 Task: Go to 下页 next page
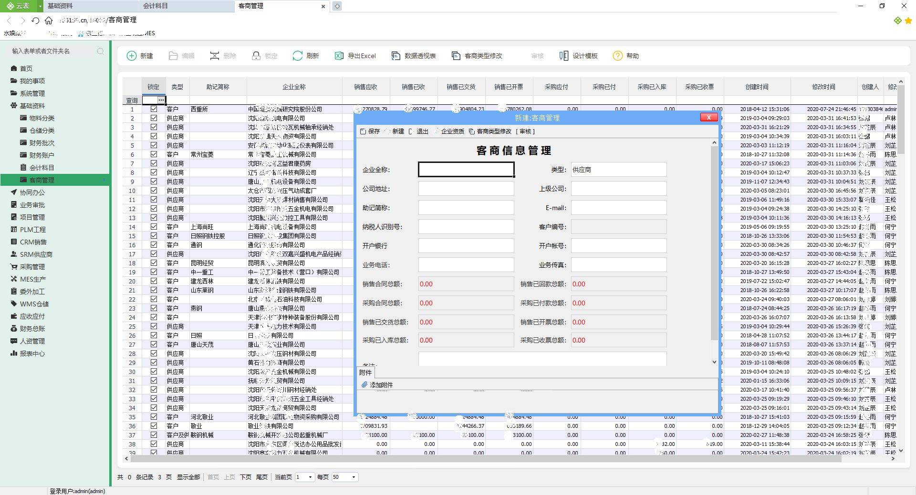coord(246,477)
